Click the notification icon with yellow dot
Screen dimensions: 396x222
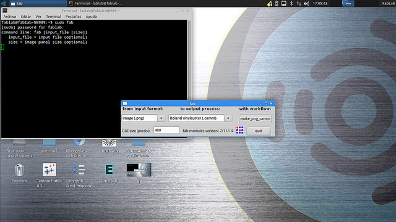270,4
